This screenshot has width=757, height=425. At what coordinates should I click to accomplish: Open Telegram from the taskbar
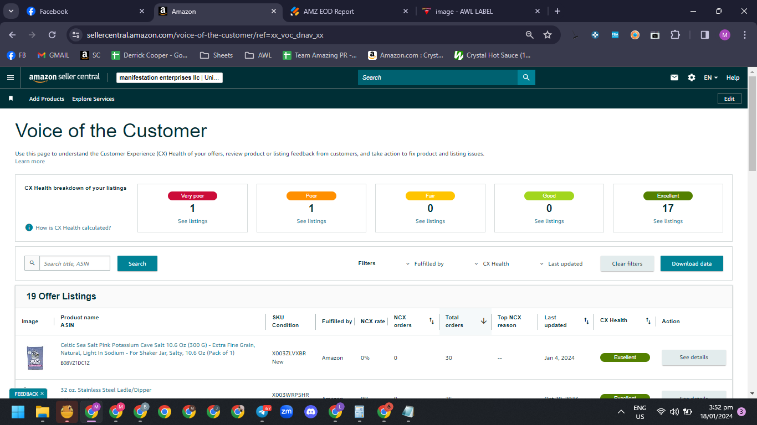[263, 412]
